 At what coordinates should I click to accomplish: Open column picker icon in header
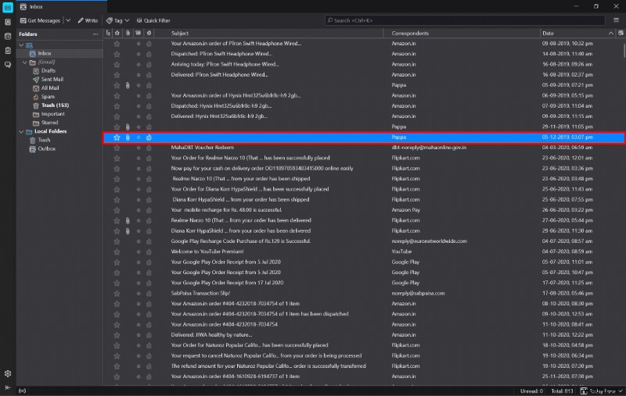(x=621, y=33)
